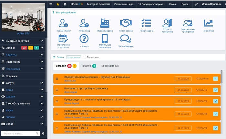Viewport: 226px width, 139px height.
Task: Start a new sale with Новая продажа icon
Action: point(105,23)
